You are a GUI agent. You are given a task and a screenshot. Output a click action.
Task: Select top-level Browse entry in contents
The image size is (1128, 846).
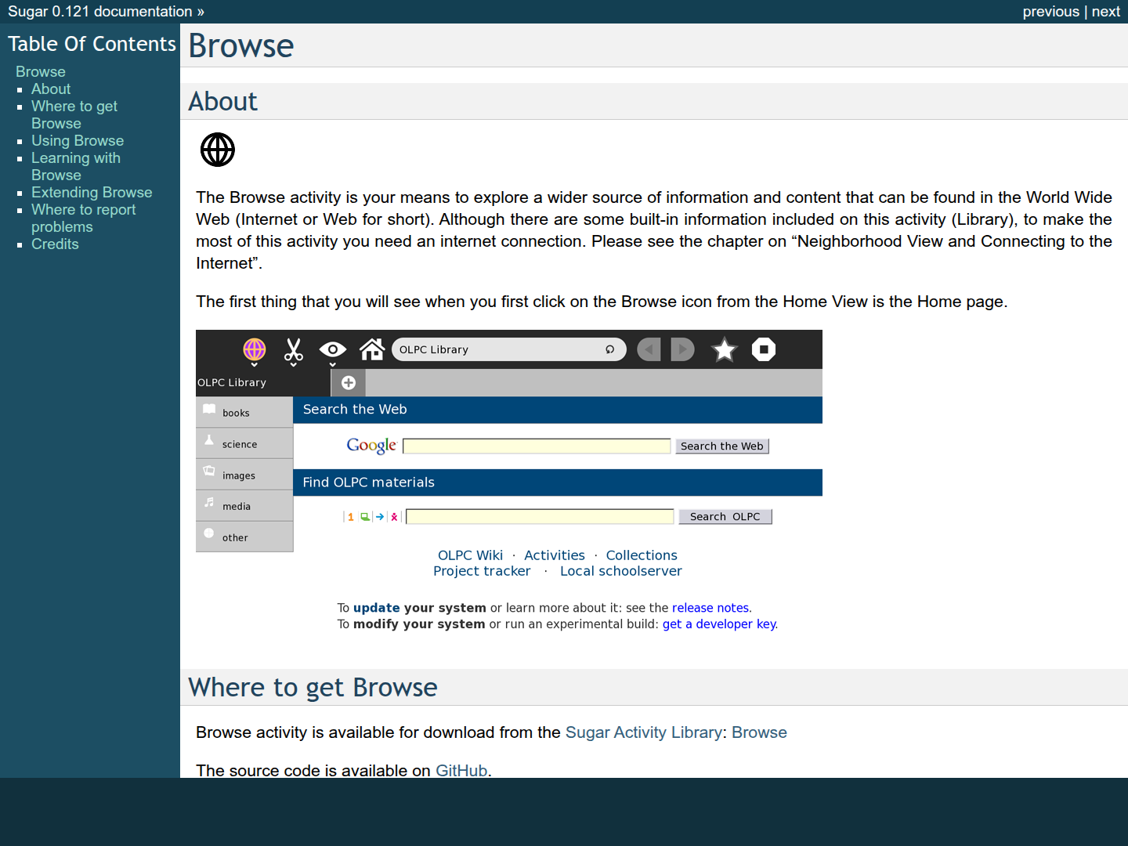pos(41,71)
